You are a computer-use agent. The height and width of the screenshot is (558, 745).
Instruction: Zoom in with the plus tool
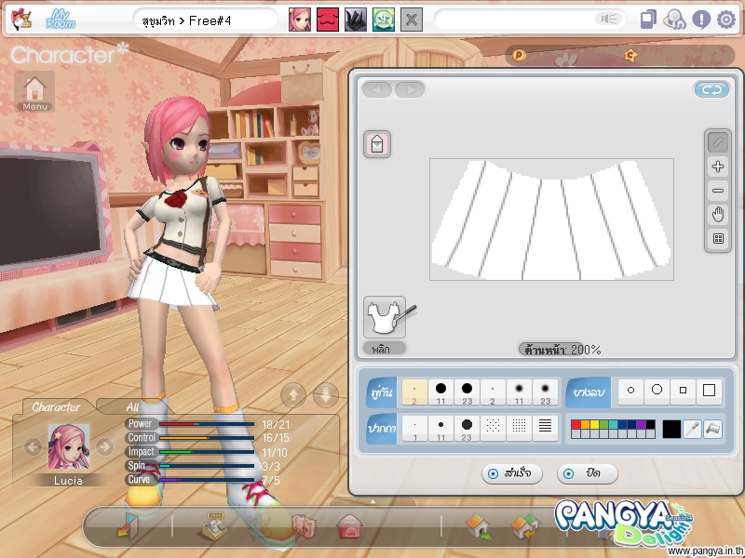coord(718,166)
